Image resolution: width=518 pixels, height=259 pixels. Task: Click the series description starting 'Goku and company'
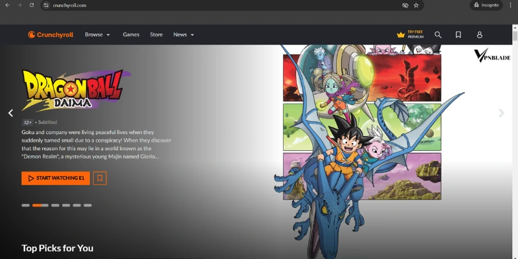click(x=96, y=144)
